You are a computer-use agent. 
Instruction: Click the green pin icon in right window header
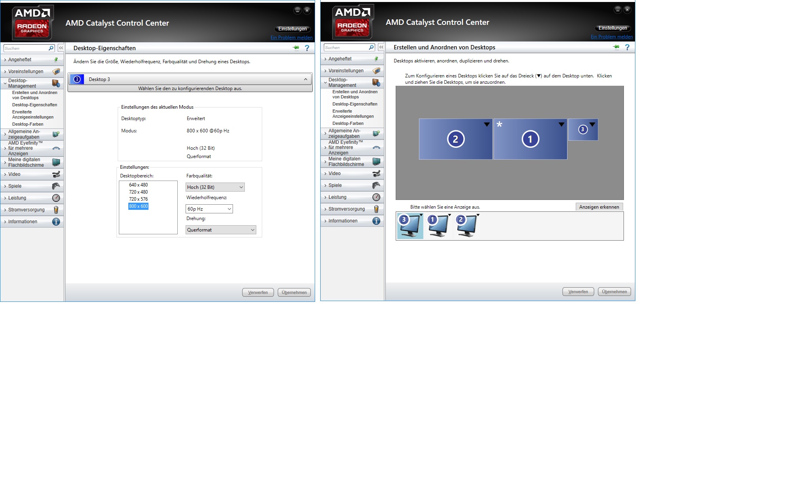[x=616, y=47]
